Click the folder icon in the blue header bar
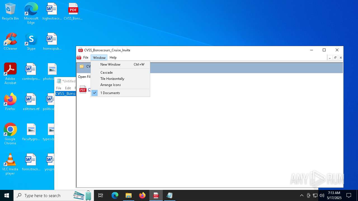 (82, 66)
